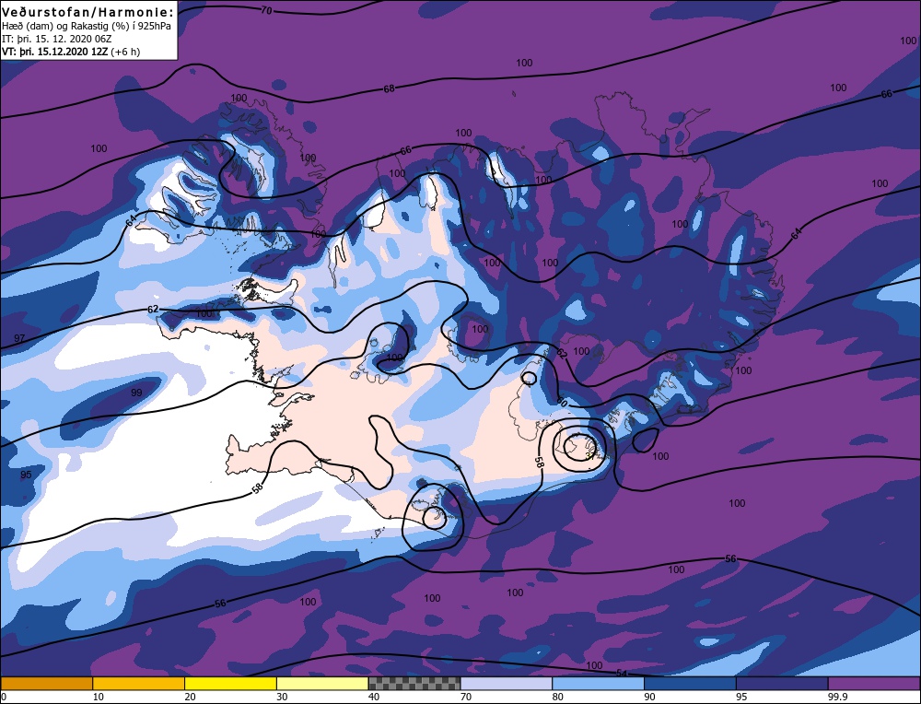
Task: Click the 97 humidity value on the map
Action: click(19, 338)
